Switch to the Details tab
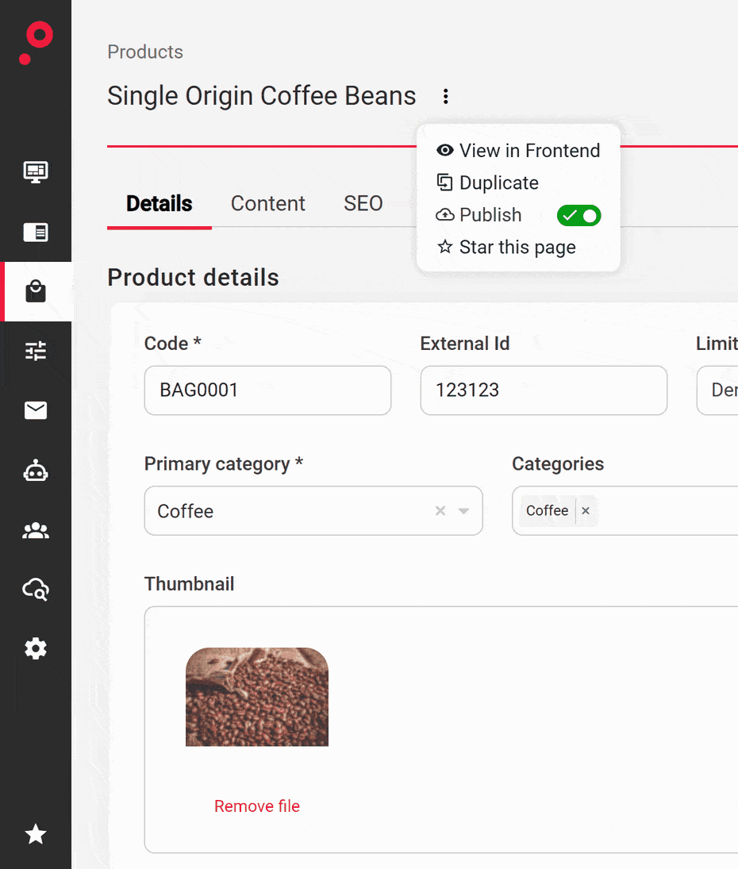Viewport: 738px width, 869px height. [x=159, y=203]
